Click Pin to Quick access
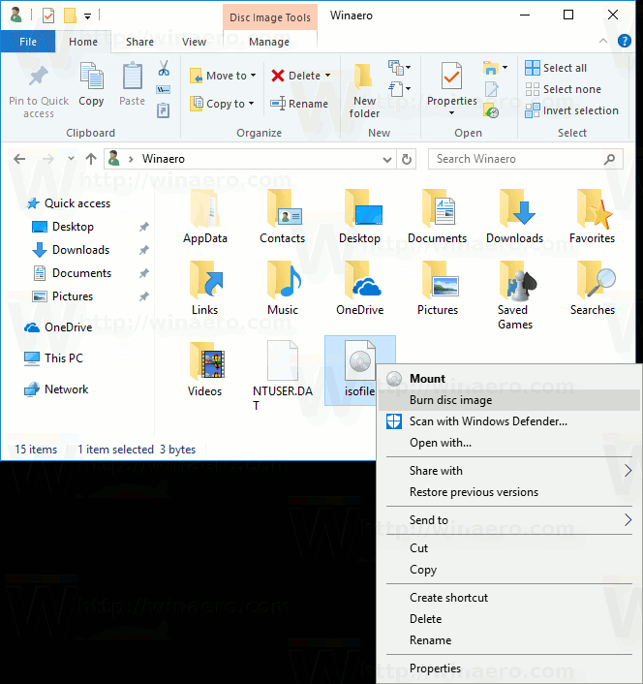Viewport: 643px width, 684px height. (39, 92)
